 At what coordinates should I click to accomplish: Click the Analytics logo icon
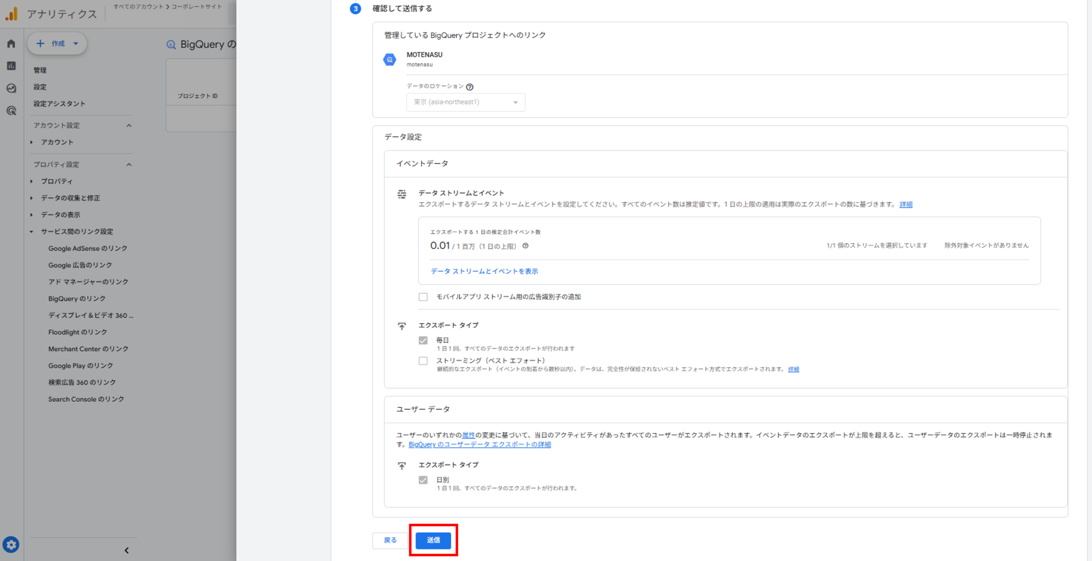click(12, 14)
